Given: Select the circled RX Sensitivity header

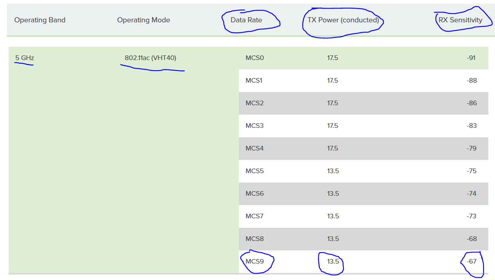Looking at the screenshot, I should [461, 20].
